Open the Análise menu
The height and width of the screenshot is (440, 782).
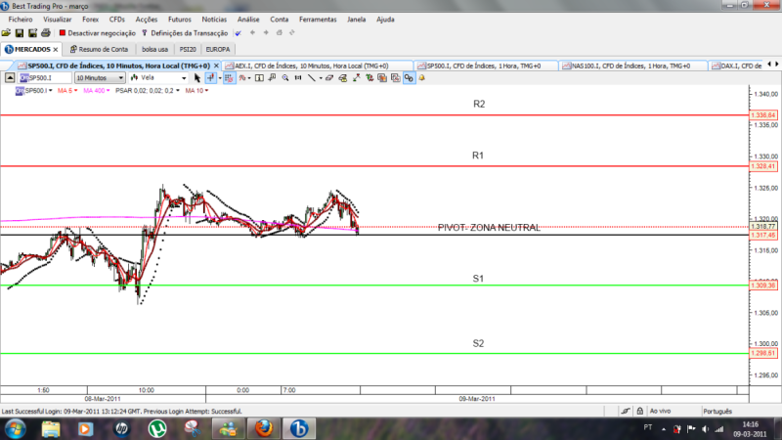248,20
